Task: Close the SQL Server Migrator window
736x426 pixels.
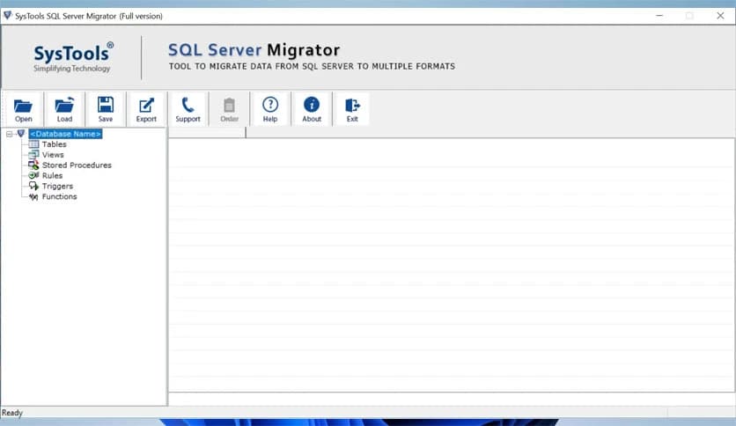Action: click(720, 16)
